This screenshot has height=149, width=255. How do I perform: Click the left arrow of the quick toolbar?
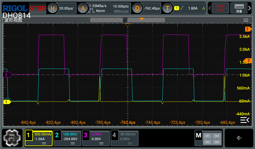tap(210, 8)
